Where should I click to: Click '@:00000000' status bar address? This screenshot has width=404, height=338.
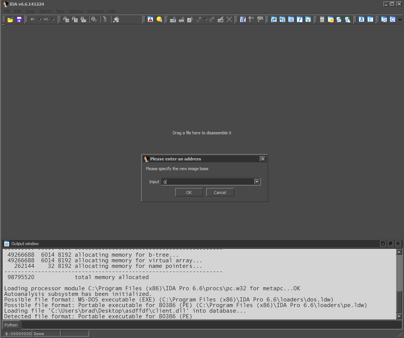[x=17, y=334]
